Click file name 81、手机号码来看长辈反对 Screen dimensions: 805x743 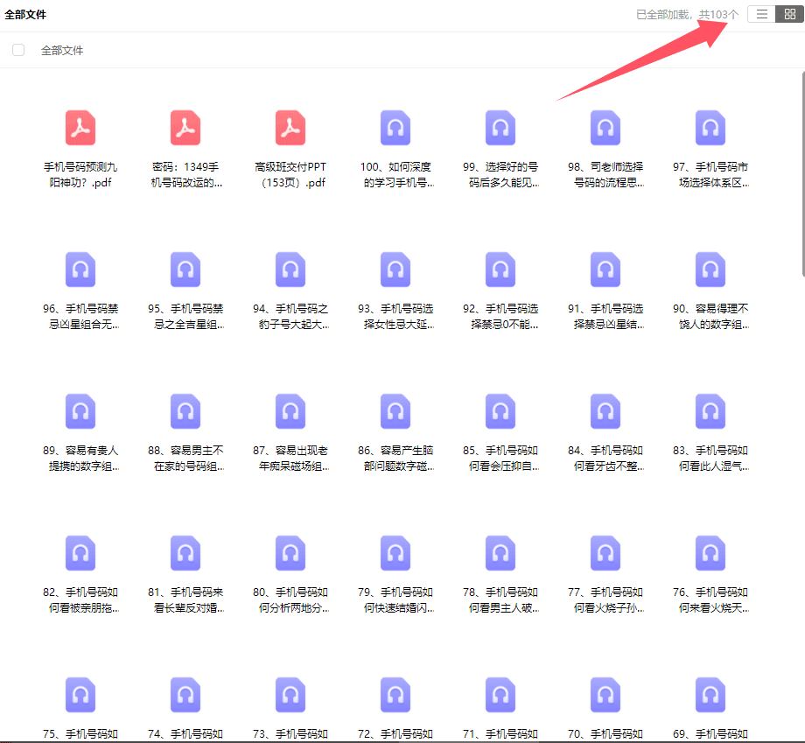tap(185, 600)
